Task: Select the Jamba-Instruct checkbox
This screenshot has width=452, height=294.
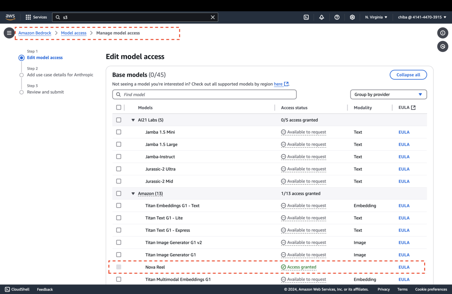Action: 119,157
